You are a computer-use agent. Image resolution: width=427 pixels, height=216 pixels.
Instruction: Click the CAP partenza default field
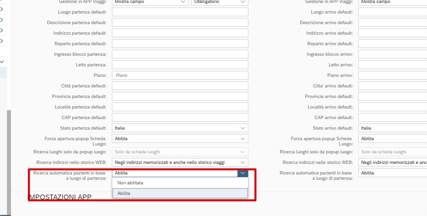(x=180, y=117)
